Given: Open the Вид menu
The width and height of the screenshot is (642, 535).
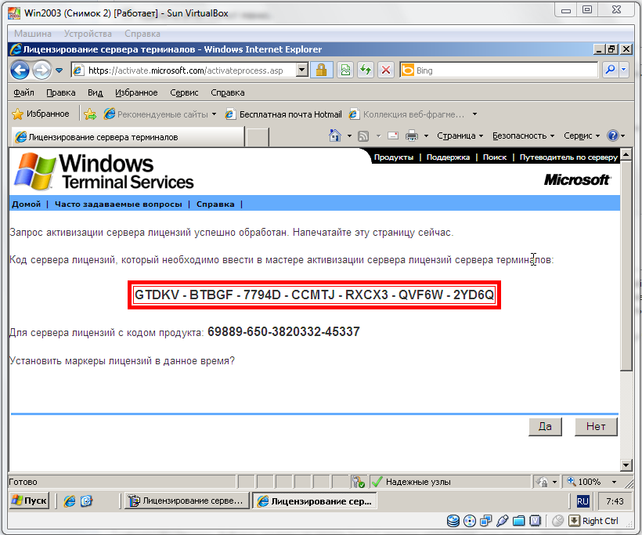Looking at the screenshot, I should click(95, 92).
